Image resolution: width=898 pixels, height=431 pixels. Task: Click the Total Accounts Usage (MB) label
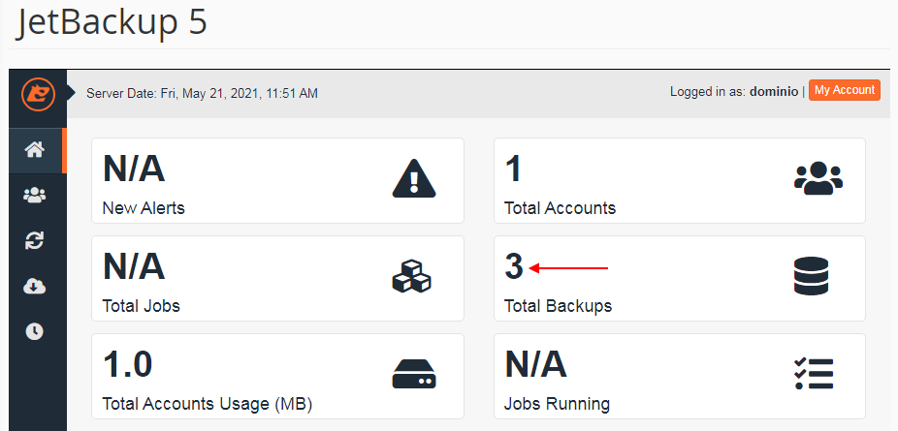point(208,404)
